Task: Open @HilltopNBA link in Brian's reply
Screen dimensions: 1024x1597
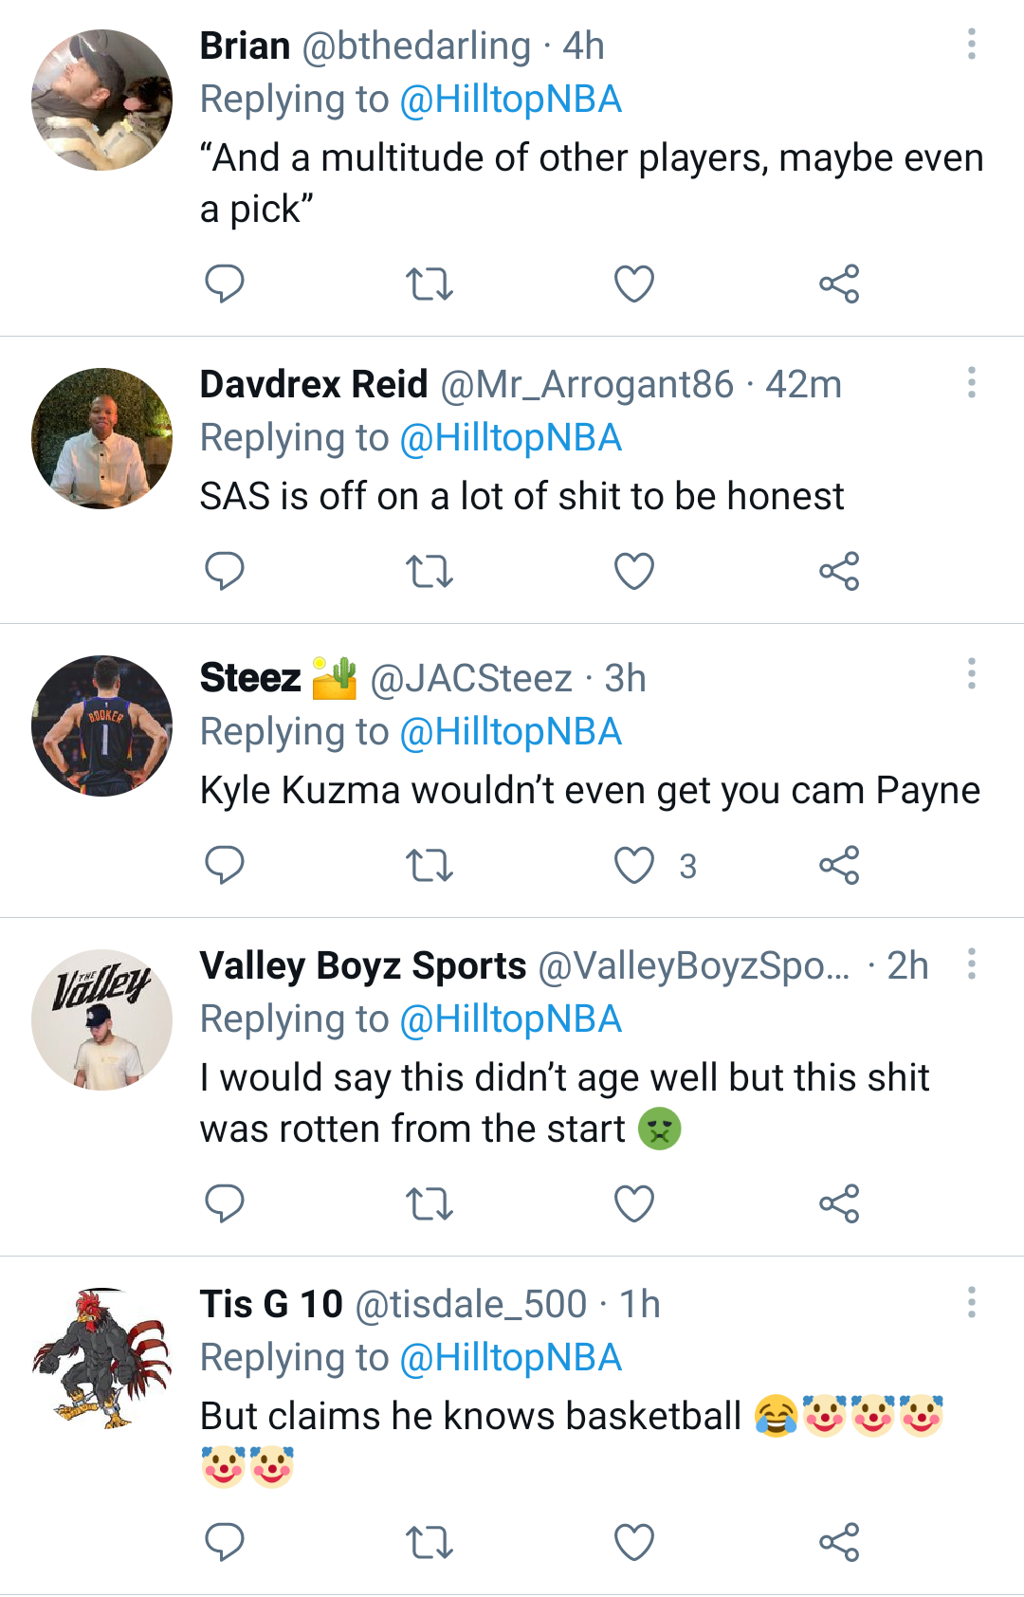Action: point(511,100)
